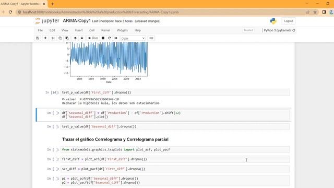
Task: Select the first_diff = plot_acf cell
Action: tap(175, 159)
